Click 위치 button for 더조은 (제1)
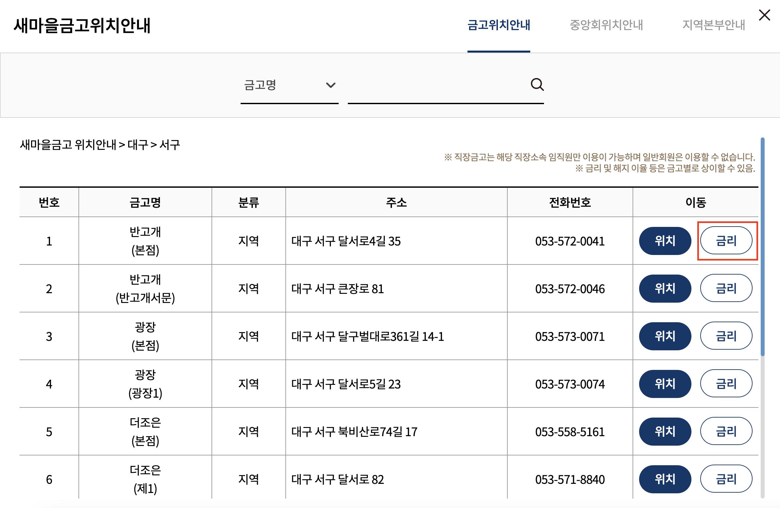The width and height of the screenshot is (780, 508). coord(665,479)
